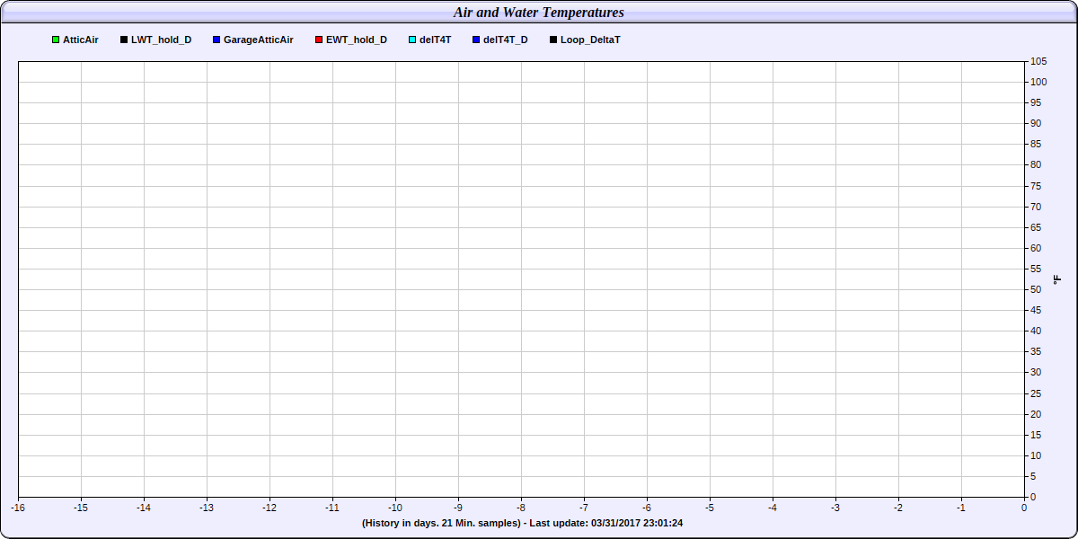Click the blue square beside delT4T_D
The image size is (1078, 539).
click(x=476, y=40)
